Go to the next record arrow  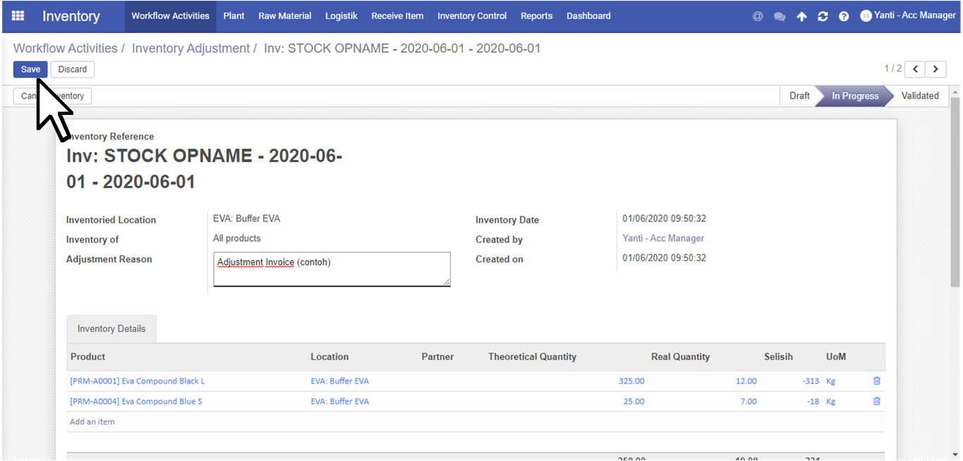[x=935, y=69]
